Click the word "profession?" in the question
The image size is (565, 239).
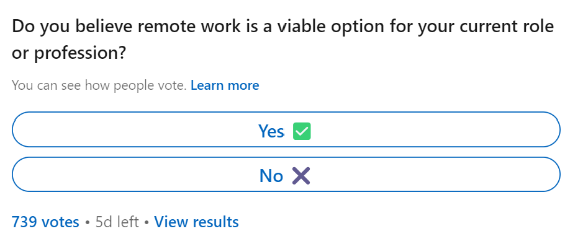click(x=79, y=53)
